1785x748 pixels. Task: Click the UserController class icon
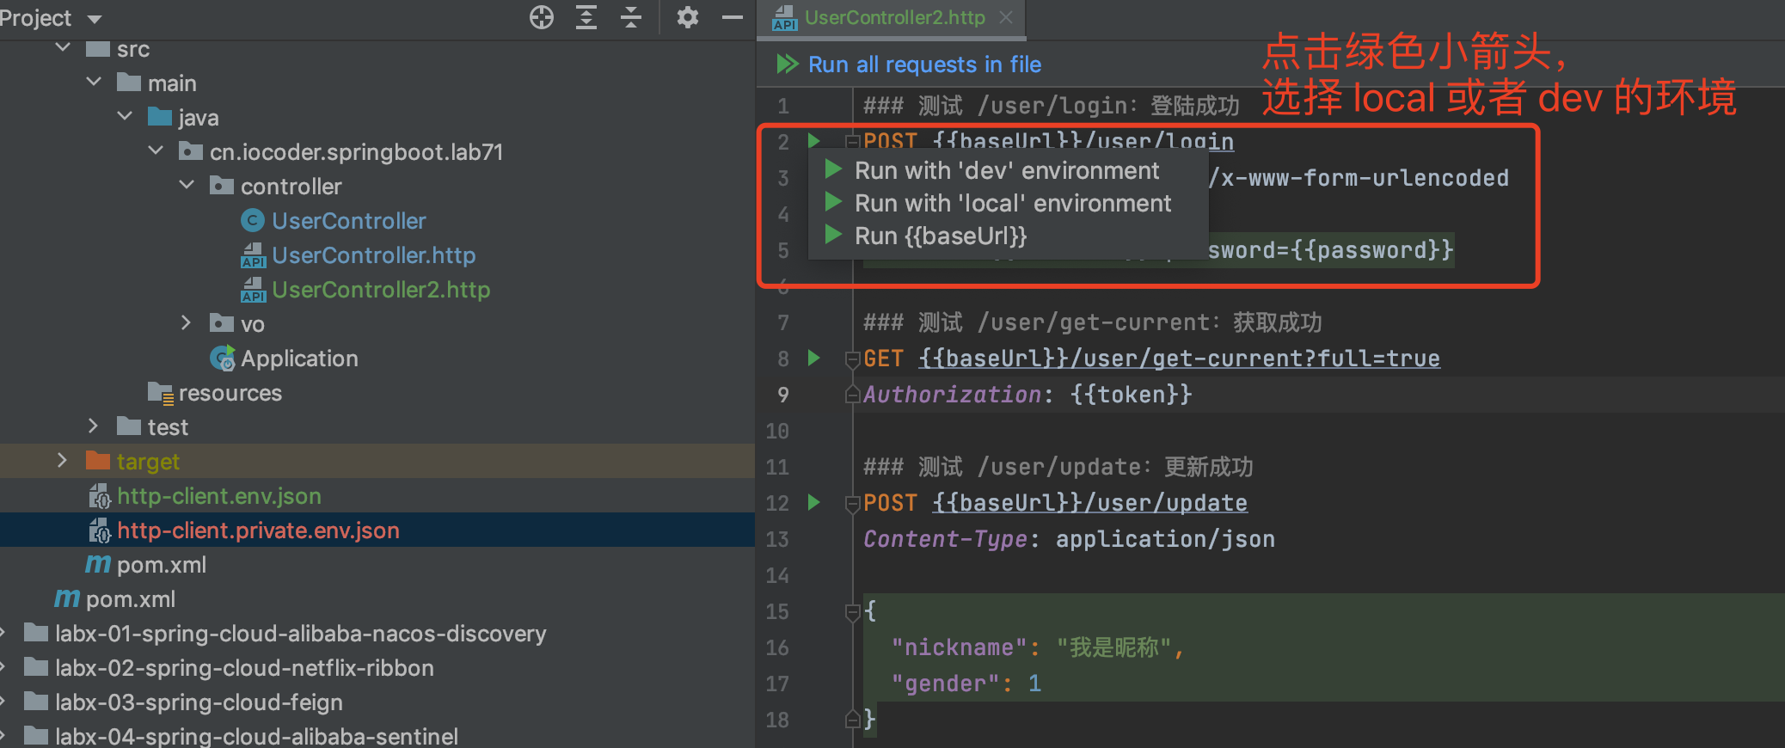click(x=252, y=221)
